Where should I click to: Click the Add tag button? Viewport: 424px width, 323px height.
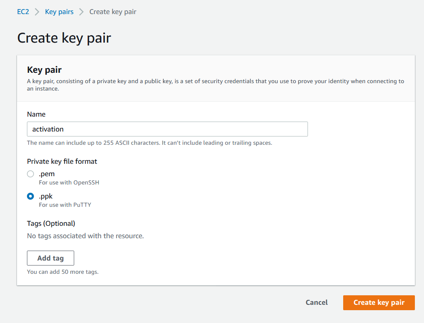tap(51, 258)
